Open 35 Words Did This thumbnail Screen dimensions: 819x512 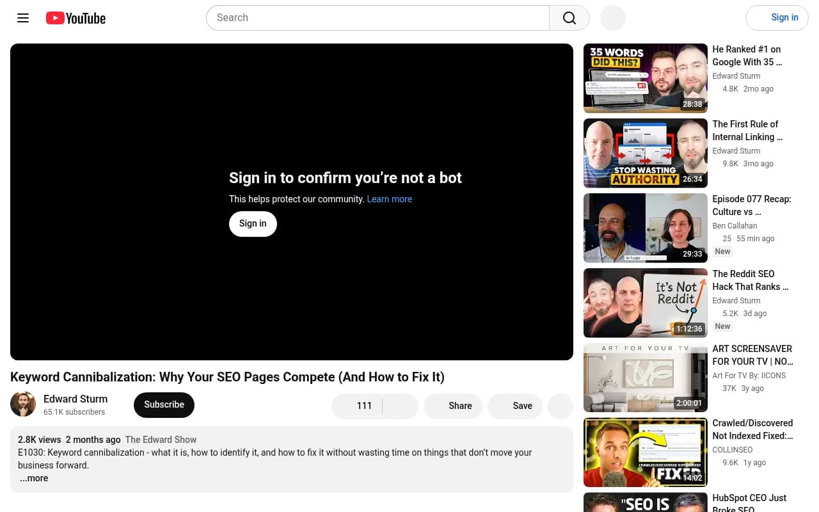646,78
